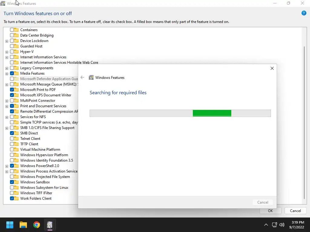This screenshot has width=310, height=232.
Task: Uncheck Microsoft Print to PDF
Action: point(12,89)
